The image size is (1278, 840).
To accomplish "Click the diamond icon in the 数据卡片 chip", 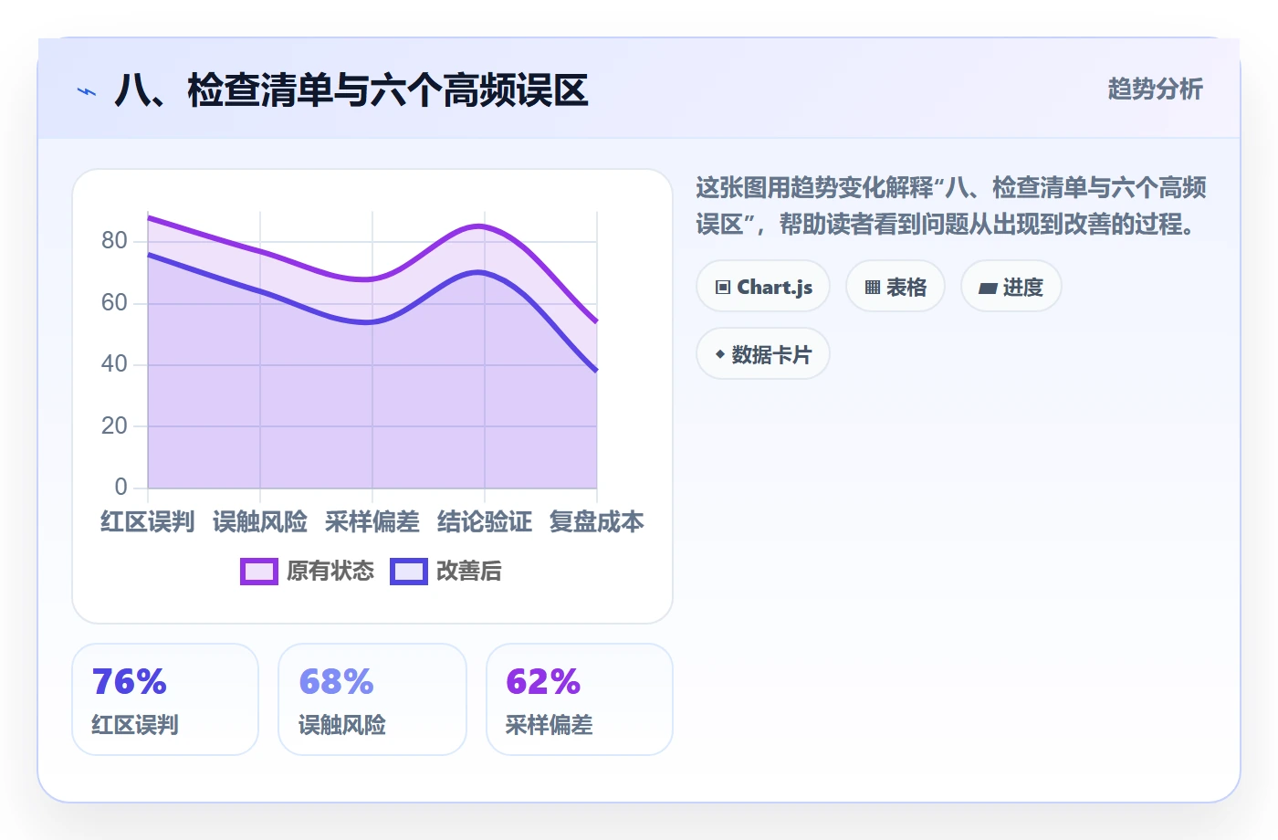I will (x=720, y=354).
